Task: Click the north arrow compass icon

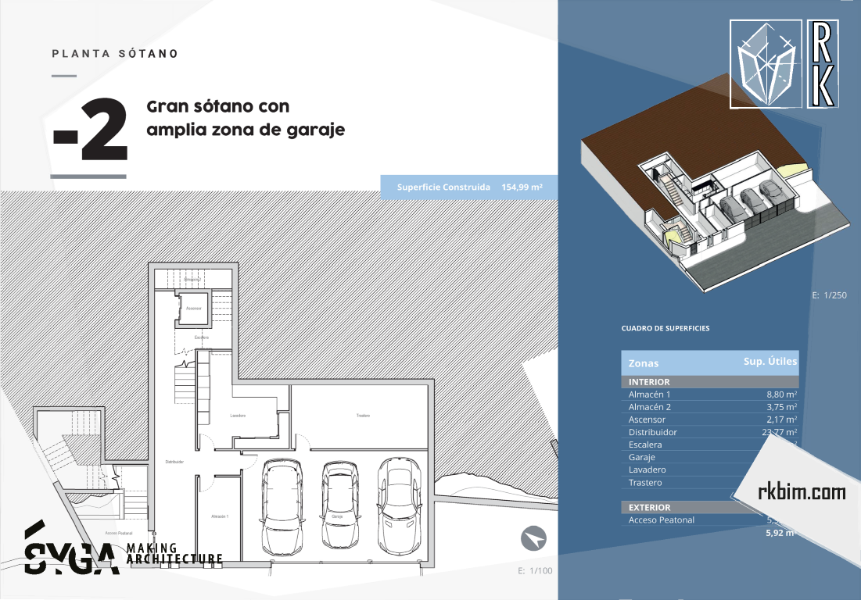Action: coord(534,538)
